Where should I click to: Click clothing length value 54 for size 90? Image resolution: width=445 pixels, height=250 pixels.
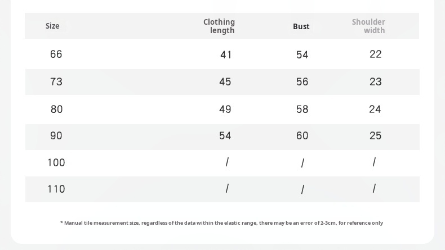(225, 135)
